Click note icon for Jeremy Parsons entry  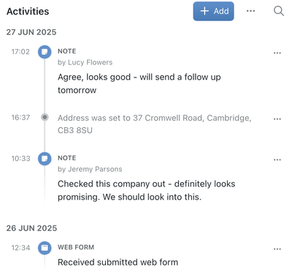point(45,159)
